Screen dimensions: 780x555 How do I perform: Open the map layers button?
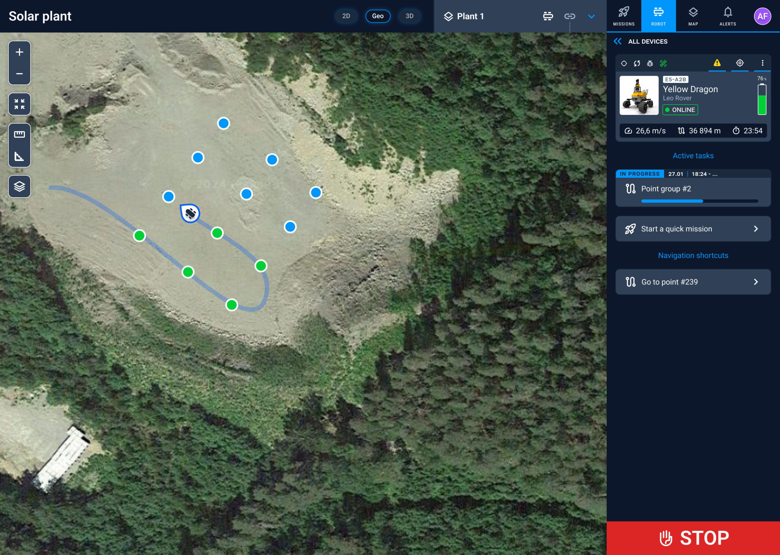tap(19, 186)
